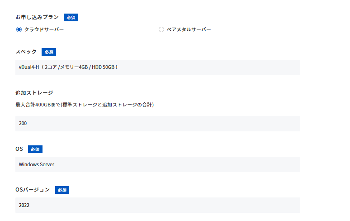Click the ベアメタルサーバー label text

(x=189, y=29)
